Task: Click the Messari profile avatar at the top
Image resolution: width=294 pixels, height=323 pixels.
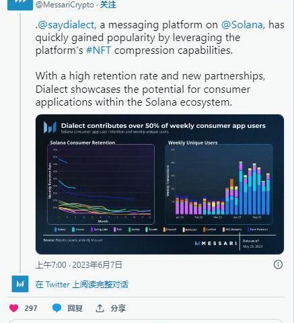Action: tap(20, 5)
